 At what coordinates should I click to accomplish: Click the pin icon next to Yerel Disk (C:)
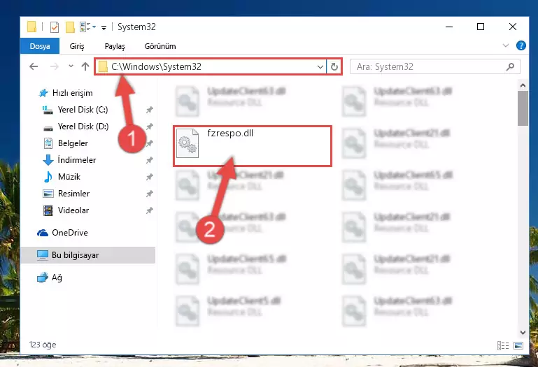149,110
